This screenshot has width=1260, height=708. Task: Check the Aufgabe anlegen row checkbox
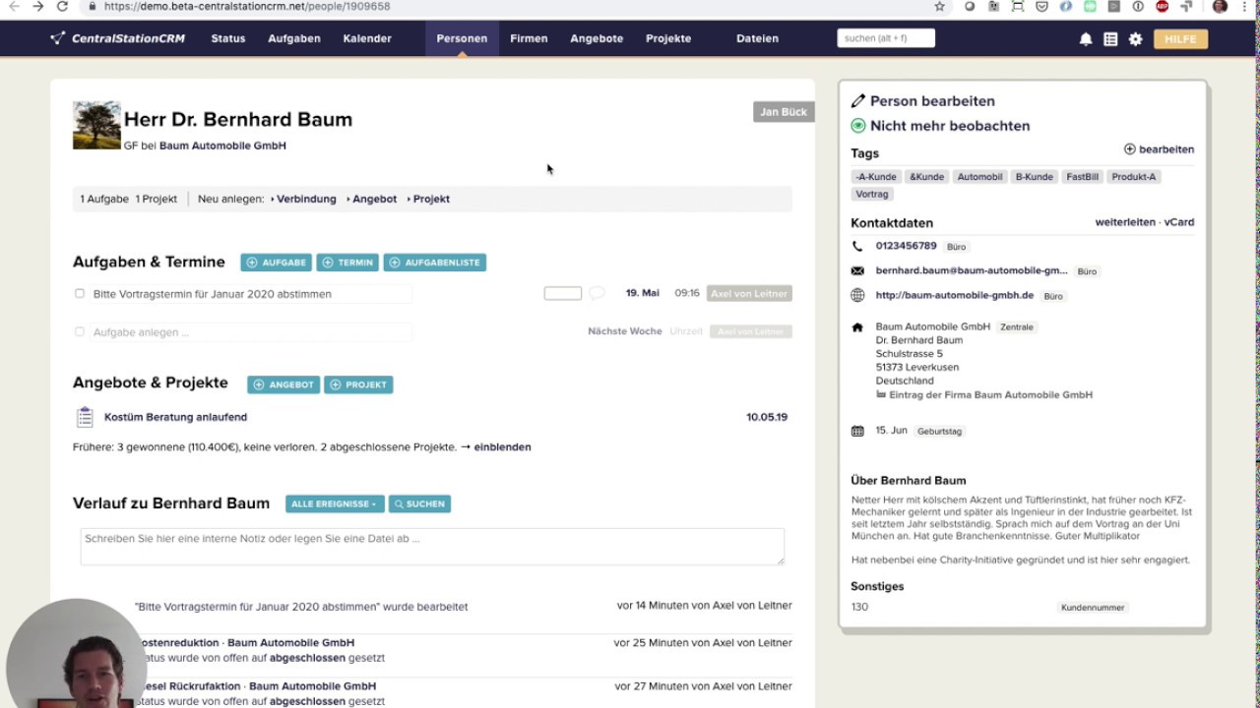(80, 331)
